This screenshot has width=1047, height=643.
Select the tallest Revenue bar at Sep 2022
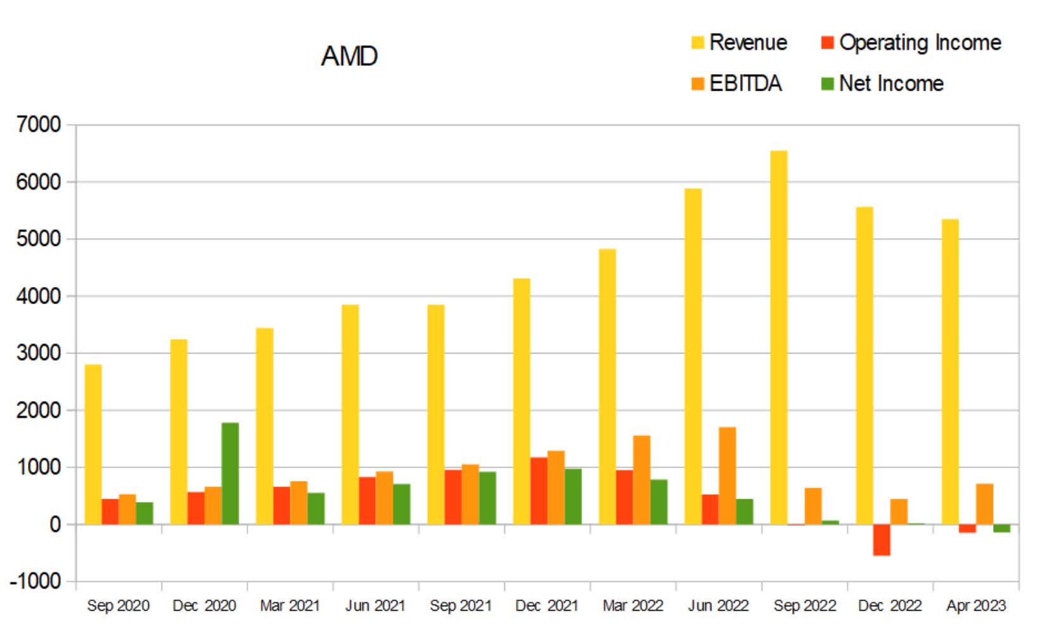click(x=778, y=336)
